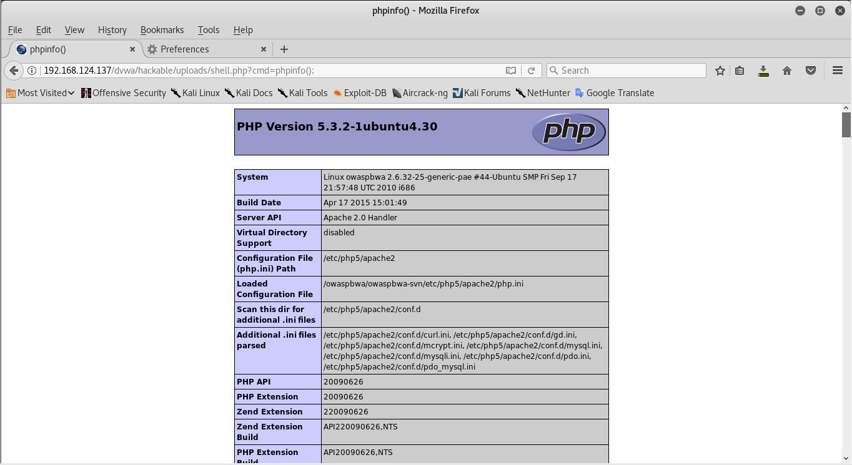The image size is (852, 465).
Task: Click the search magnifier icon
Action: click(x=553, y=71)
